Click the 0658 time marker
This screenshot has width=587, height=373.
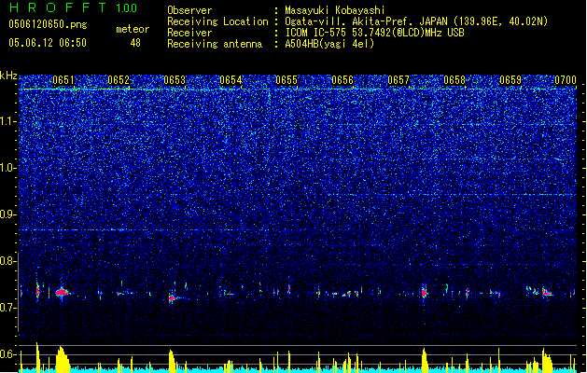pos(454,80)
